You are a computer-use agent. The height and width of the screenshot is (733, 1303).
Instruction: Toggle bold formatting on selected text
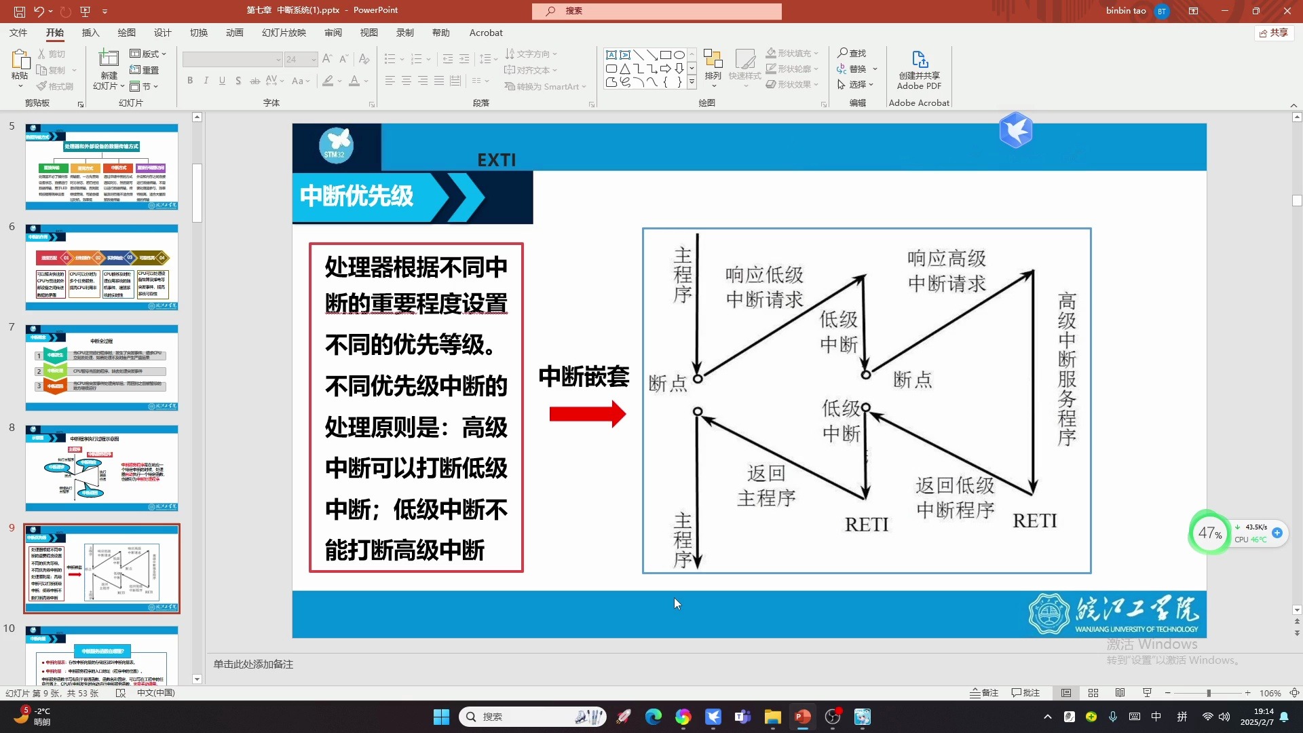(x=190, y=81)
